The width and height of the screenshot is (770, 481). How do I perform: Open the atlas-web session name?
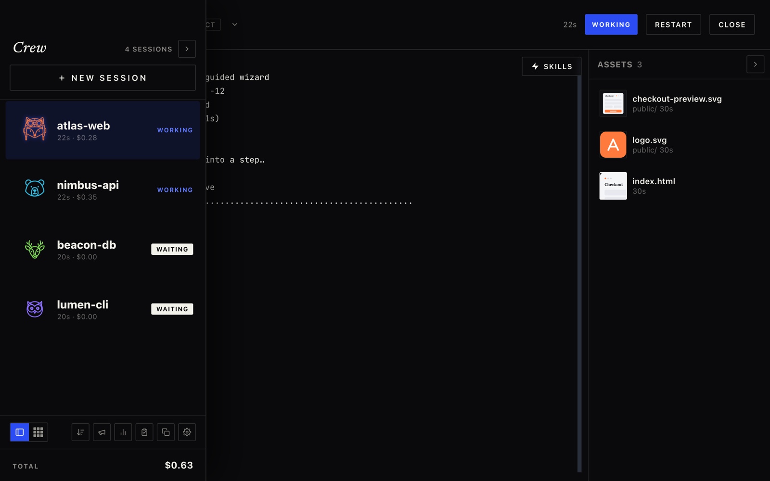(x=83, y=126)
